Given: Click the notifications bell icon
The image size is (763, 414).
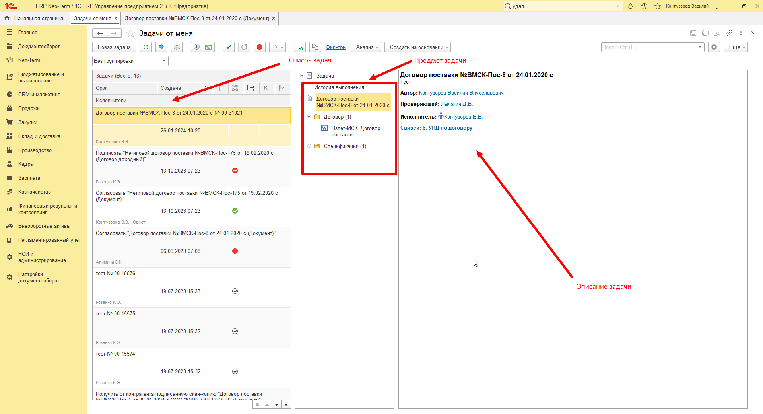Looking at the screenshot, I should (631, 6).
